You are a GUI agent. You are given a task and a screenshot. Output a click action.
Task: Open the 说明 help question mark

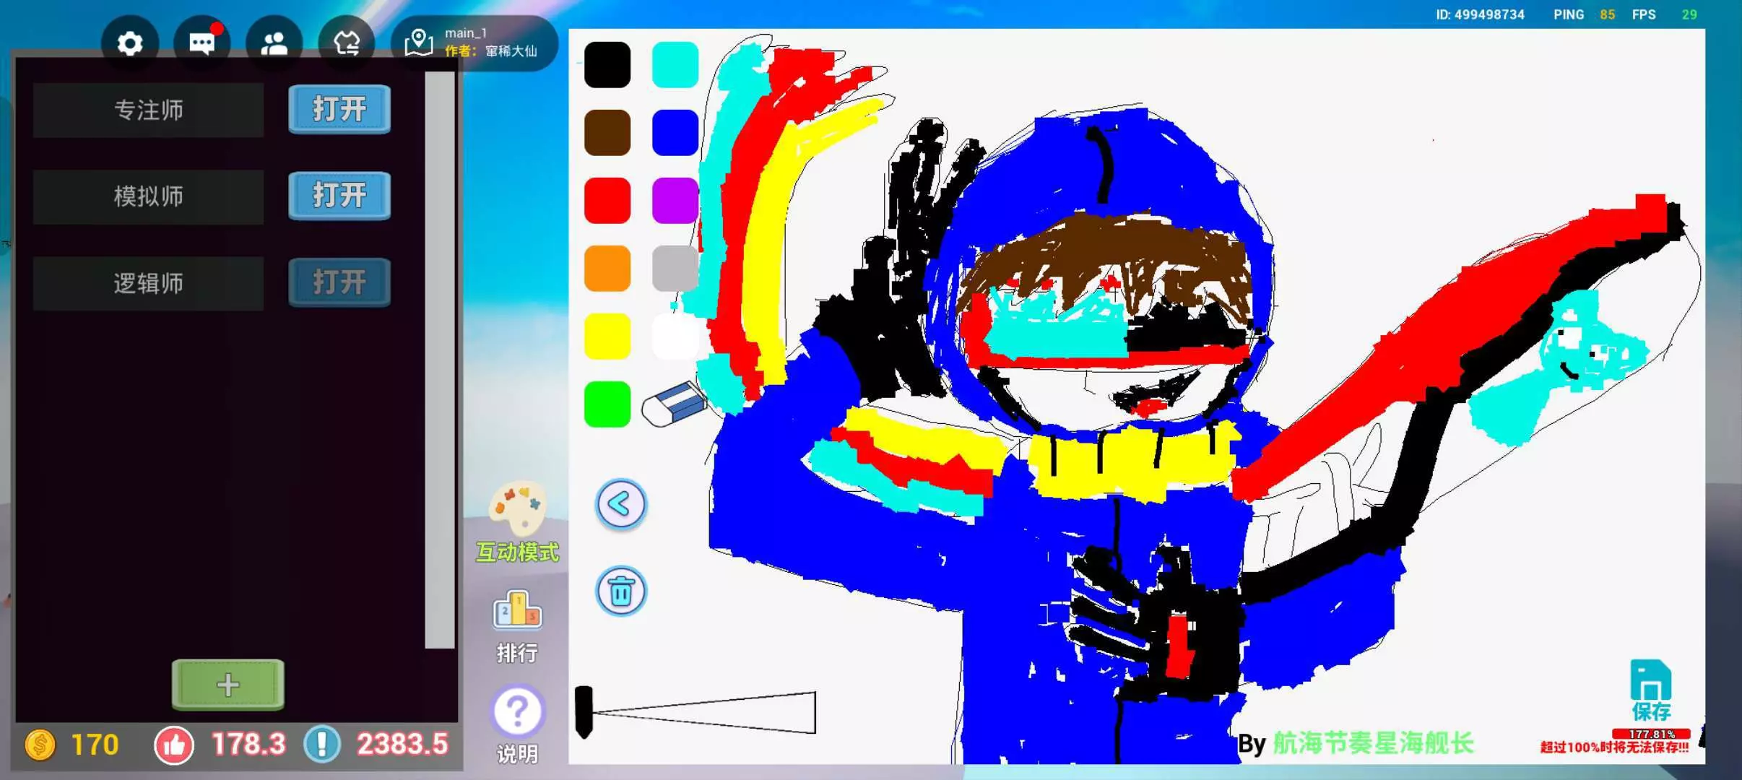517,712
